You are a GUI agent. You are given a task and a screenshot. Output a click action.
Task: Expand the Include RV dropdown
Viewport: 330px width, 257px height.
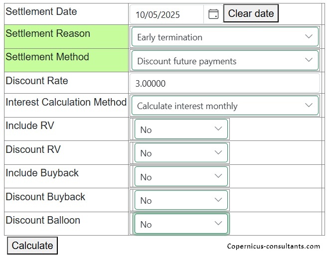point(181,129)
